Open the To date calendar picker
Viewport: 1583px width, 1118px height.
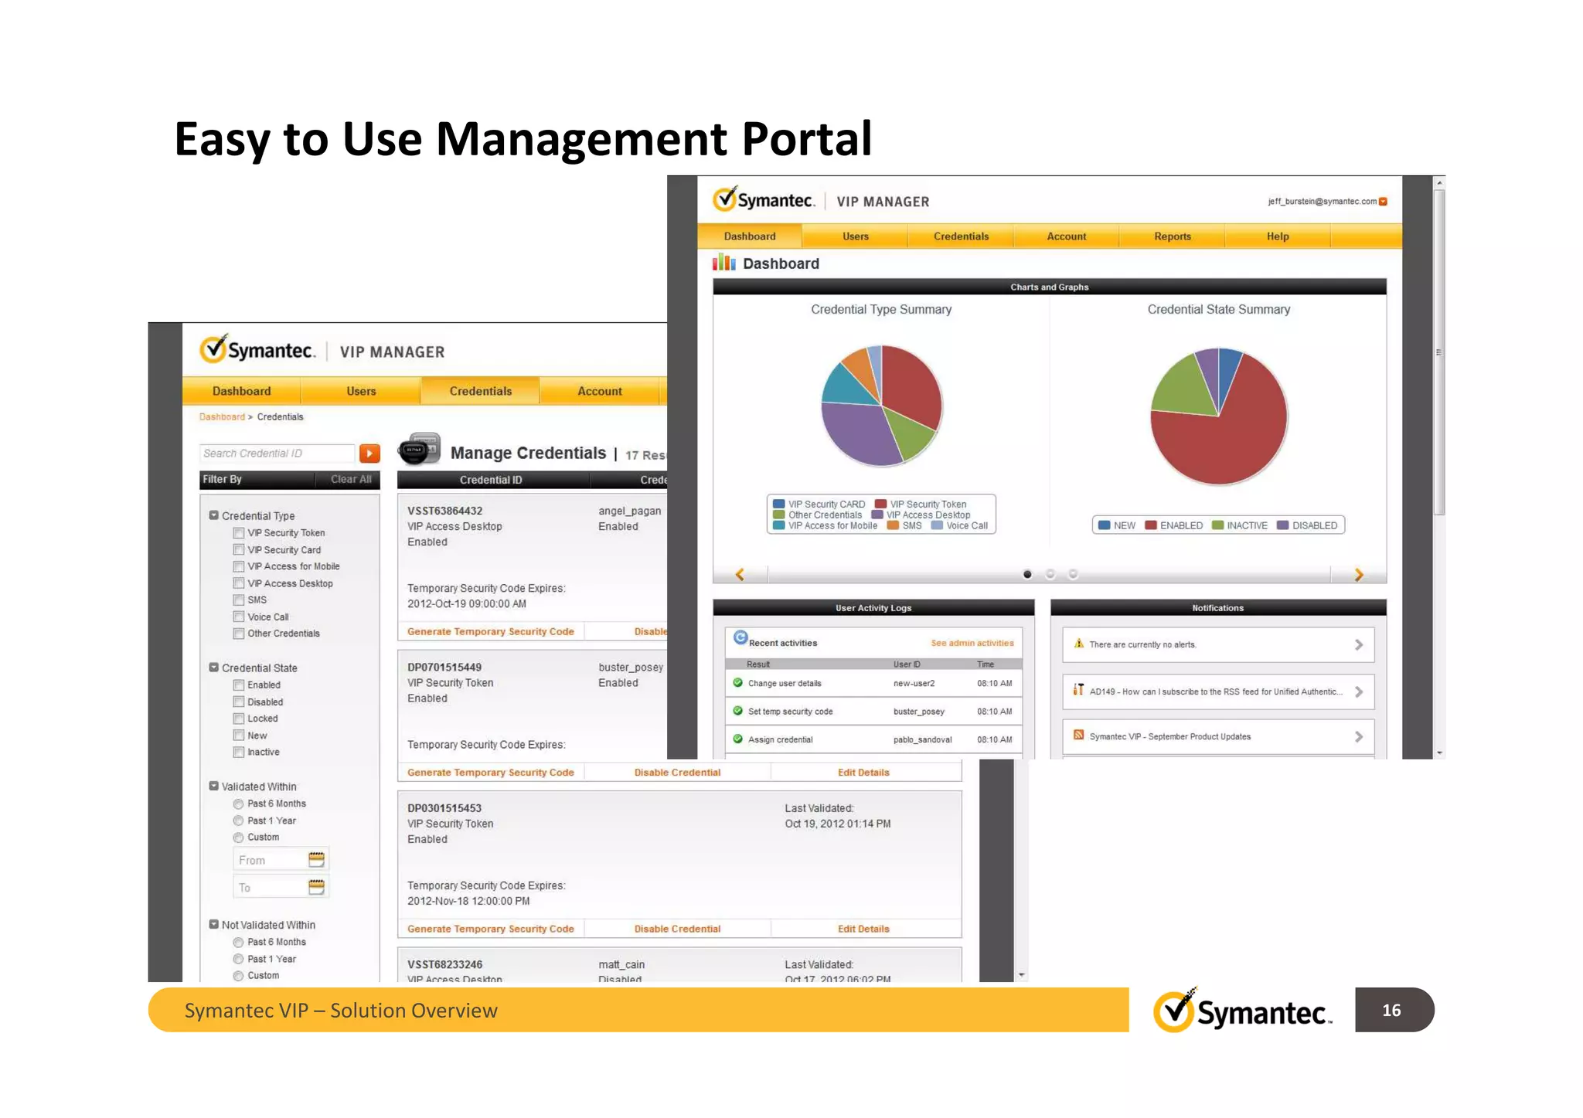[x=316, y=887]
